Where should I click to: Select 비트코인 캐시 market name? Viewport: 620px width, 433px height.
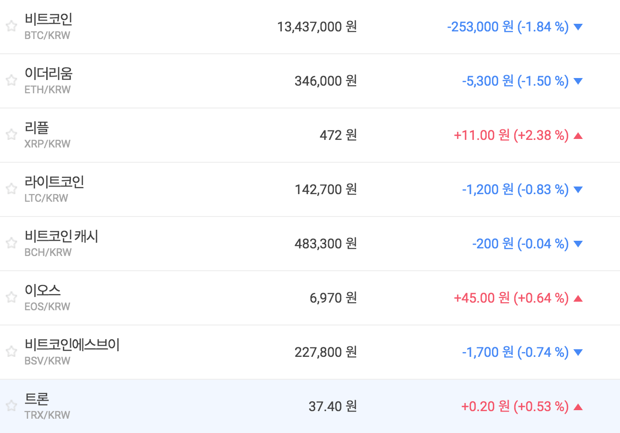pos(61,236)
